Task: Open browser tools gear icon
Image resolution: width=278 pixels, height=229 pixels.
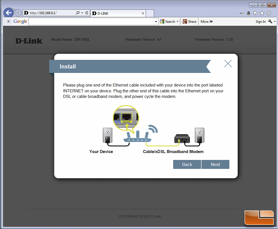Action: click(269, 13)
